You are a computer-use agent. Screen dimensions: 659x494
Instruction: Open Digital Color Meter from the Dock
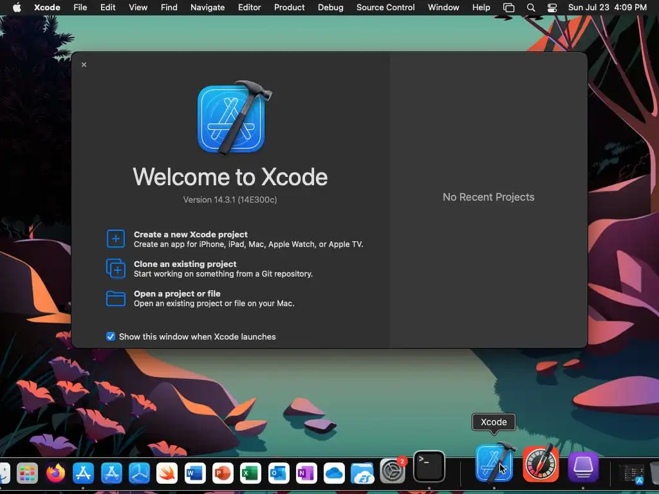pos(541,464)
